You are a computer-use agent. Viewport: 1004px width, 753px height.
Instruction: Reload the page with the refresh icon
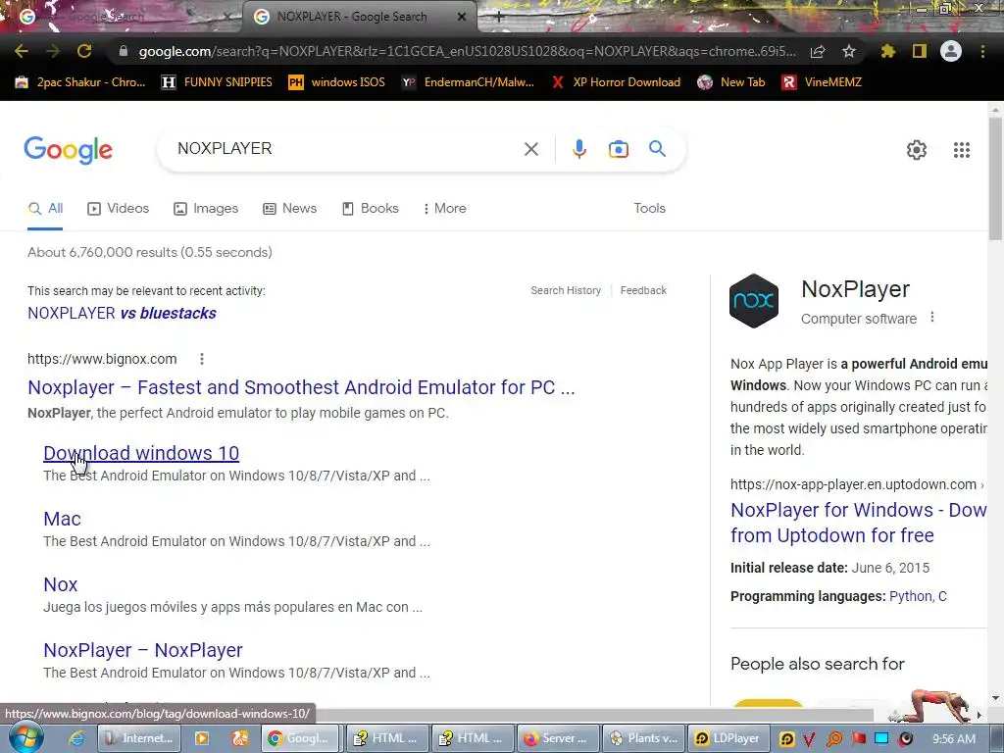(x=84, y=51)
